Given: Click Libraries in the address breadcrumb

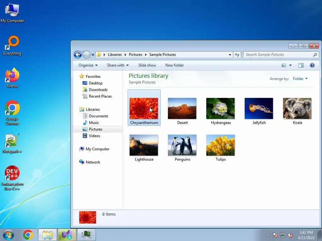Looking at the screenshot, I should tap(114, 55).
